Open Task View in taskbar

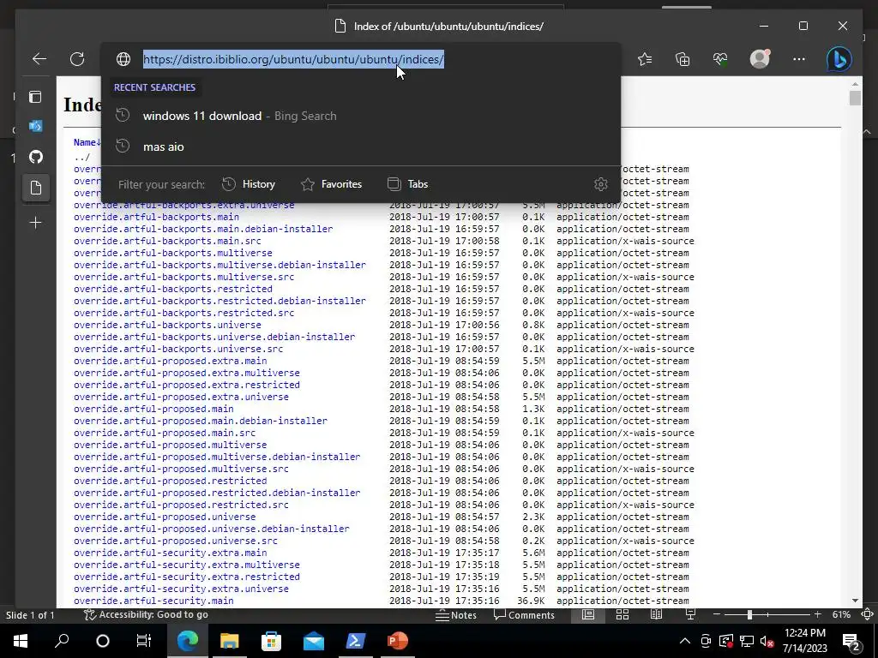pyautogui.click(x=144, y=641)
